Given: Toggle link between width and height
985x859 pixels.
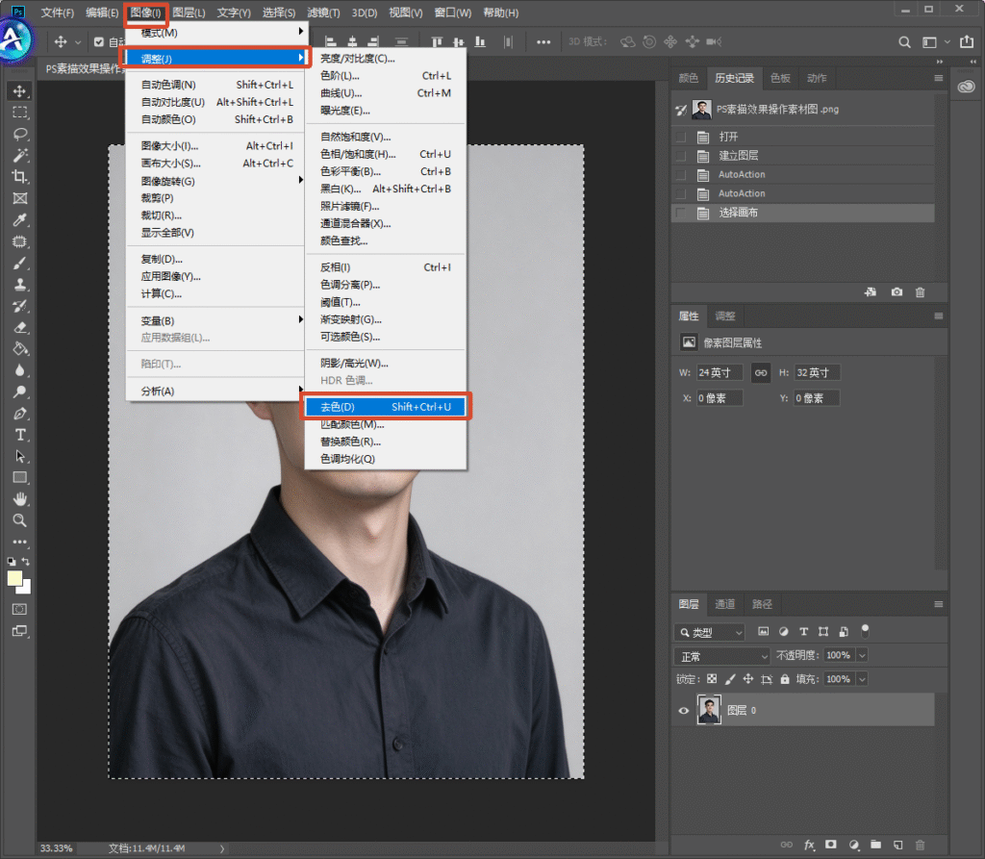Looking at the screenshot, I should point(761,372).
